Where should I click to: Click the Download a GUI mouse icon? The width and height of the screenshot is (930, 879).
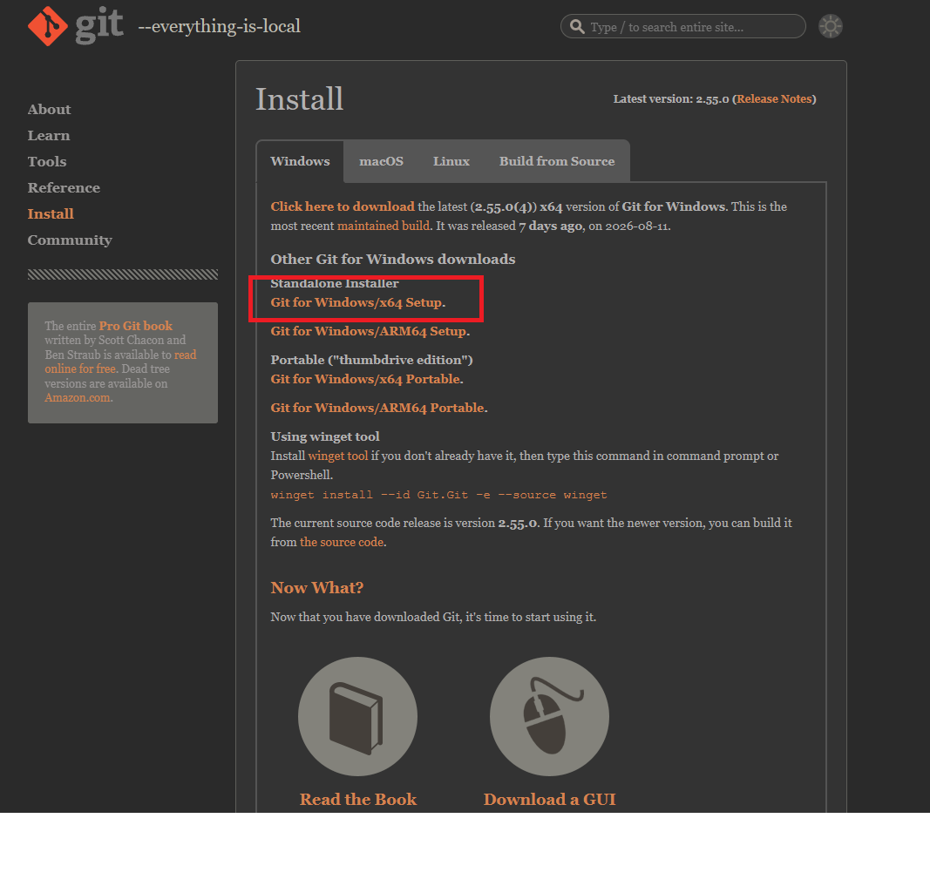[x=549, y=716]
